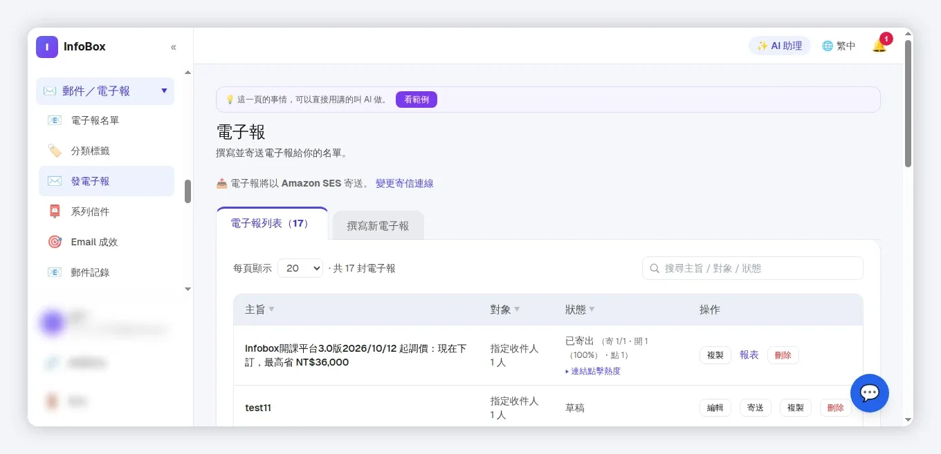This screenshot has height=454, width=941.
Task: Click the test11 subject text
Action: click(x=258, y=408)
